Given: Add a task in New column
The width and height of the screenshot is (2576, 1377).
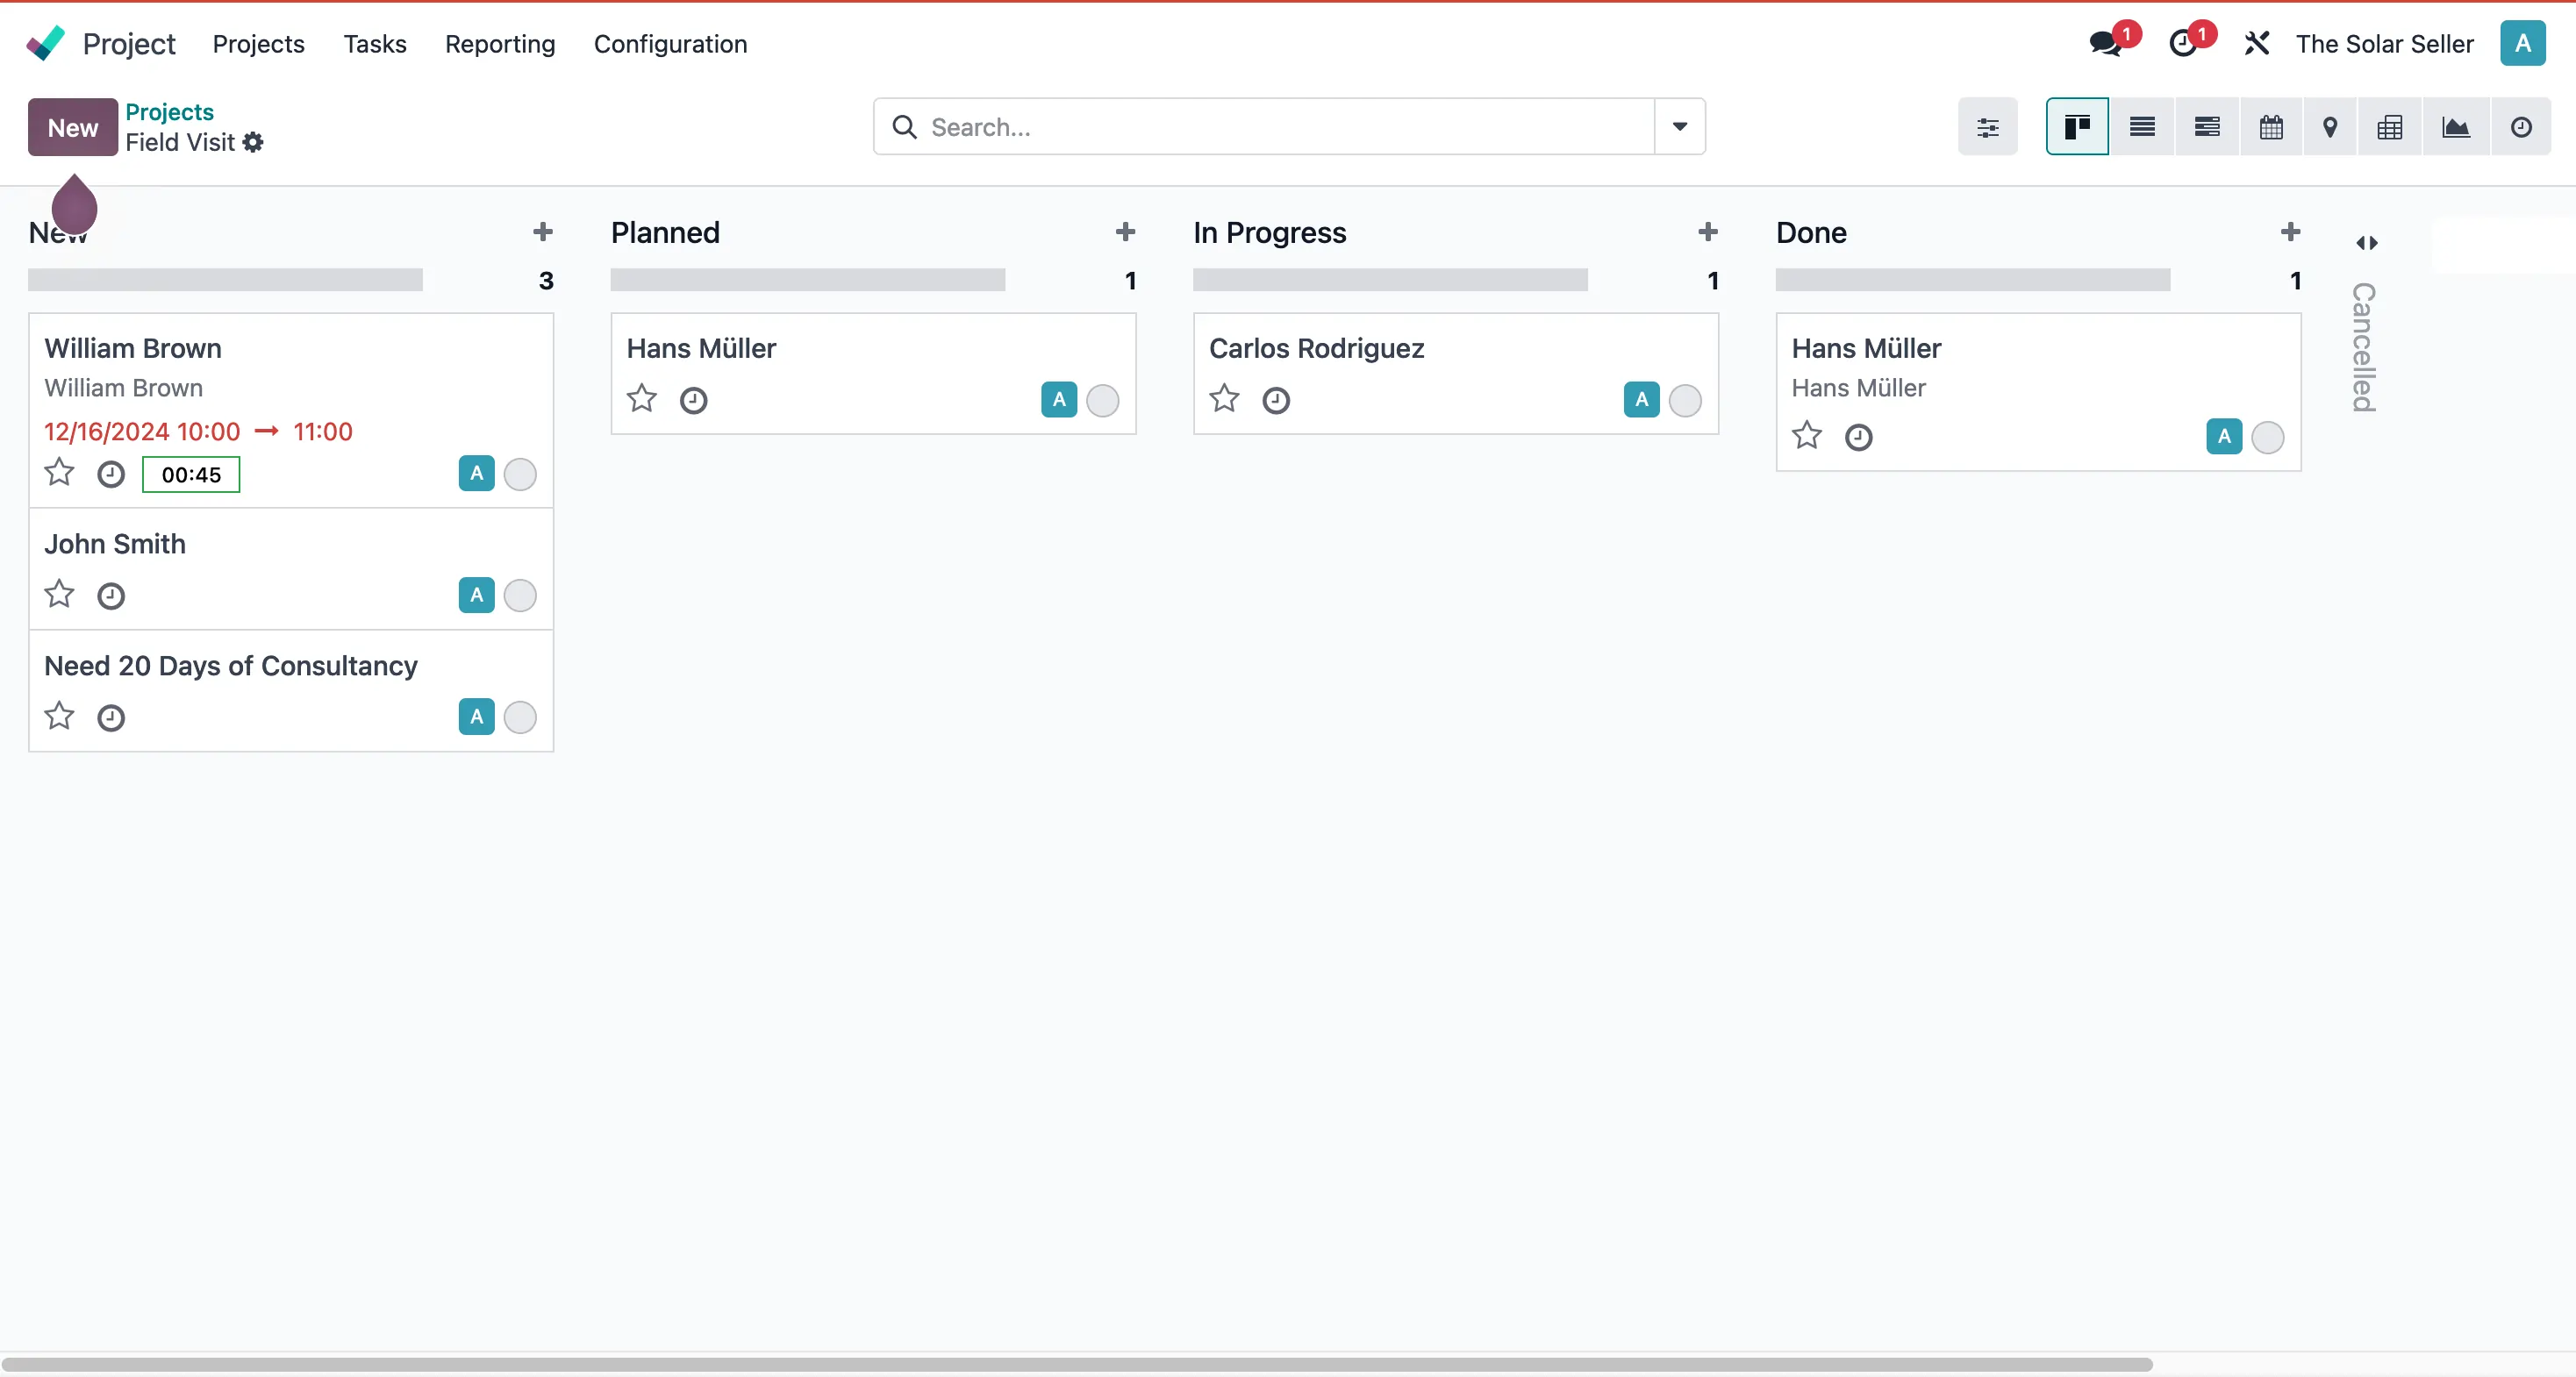Looking at the screenshot, I should (x=542, y=232).
